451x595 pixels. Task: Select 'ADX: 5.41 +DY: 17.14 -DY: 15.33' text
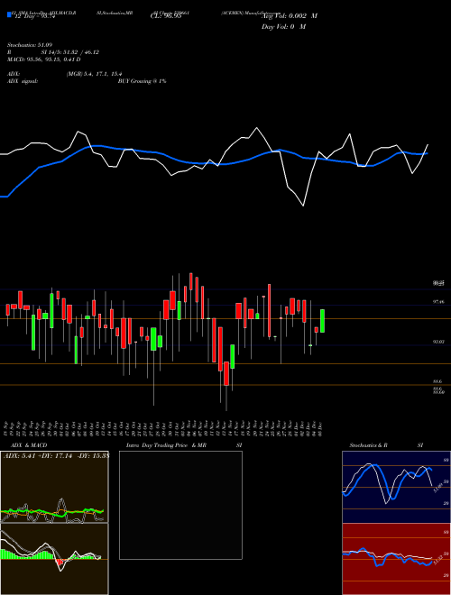click(x=56, y=455)
